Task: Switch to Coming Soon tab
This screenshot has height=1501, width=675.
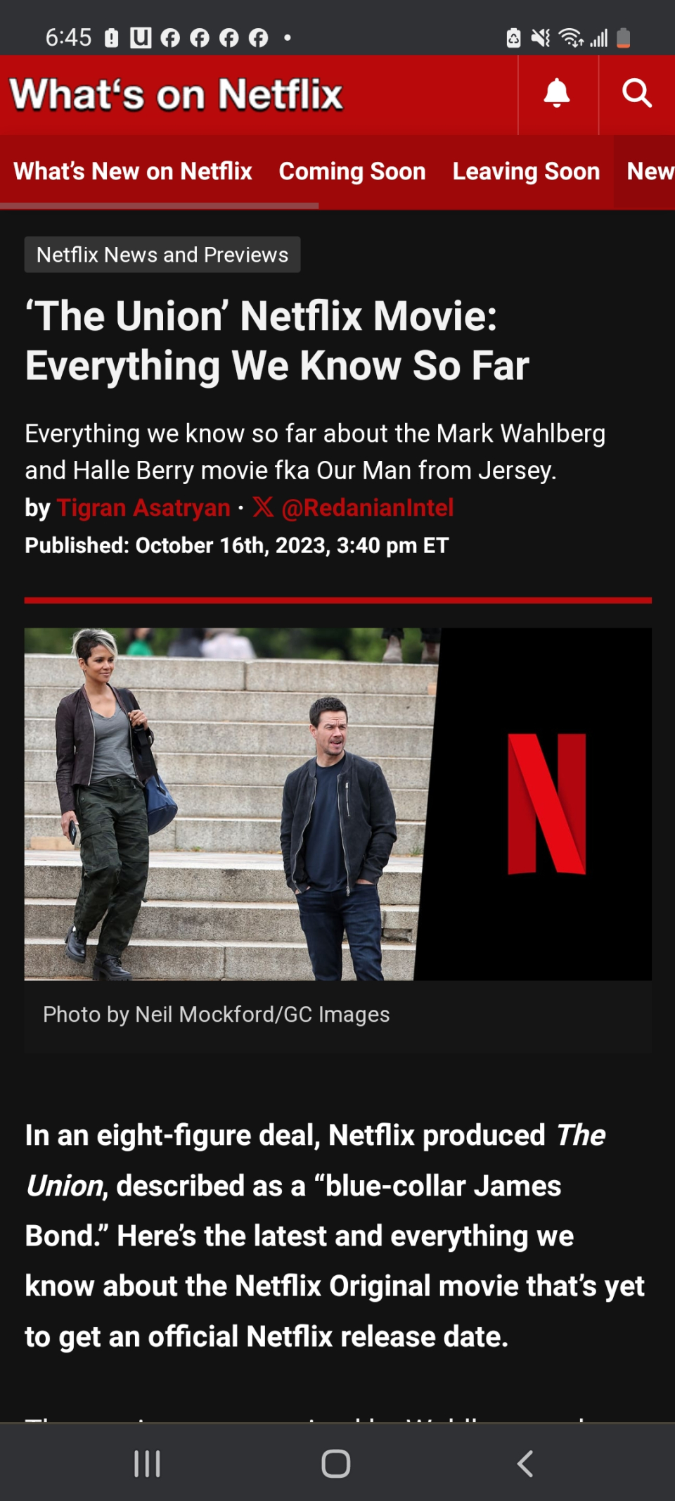Action: (x=352, y=171)
